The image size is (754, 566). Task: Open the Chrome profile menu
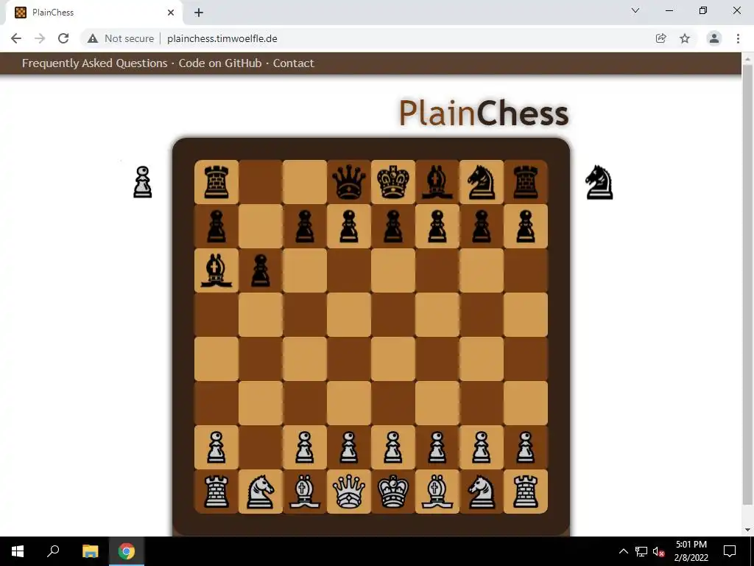pos(714,38)
